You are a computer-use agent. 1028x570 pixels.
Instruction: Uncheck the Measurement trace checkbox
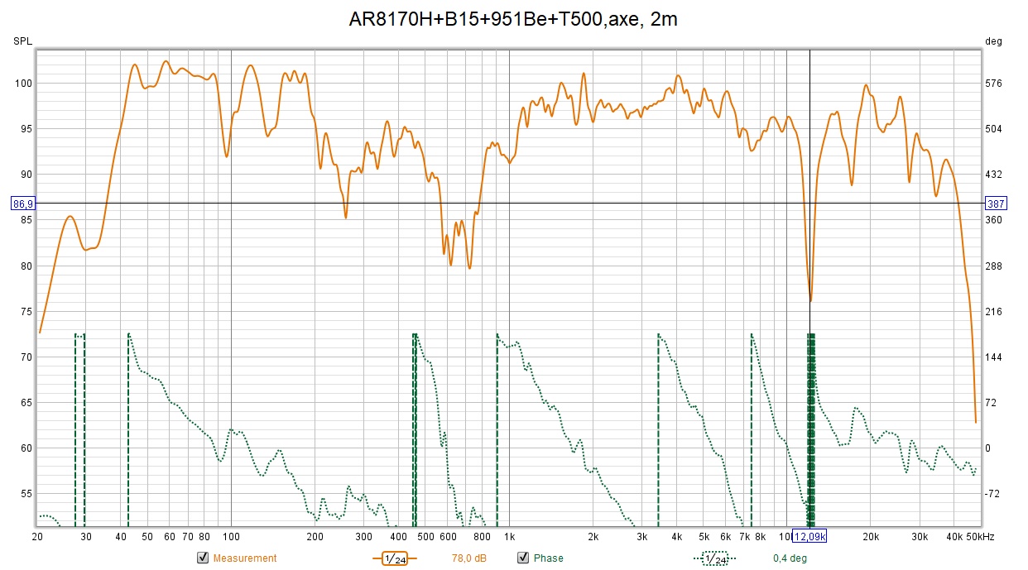(x=202, y=558)
